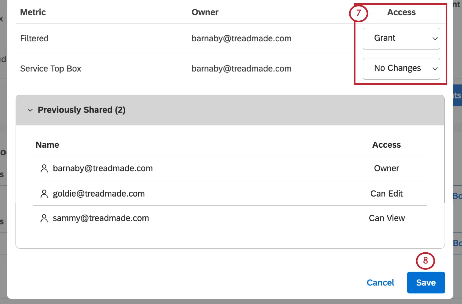Click the circled step 7 marker

[x=358, y=13]
